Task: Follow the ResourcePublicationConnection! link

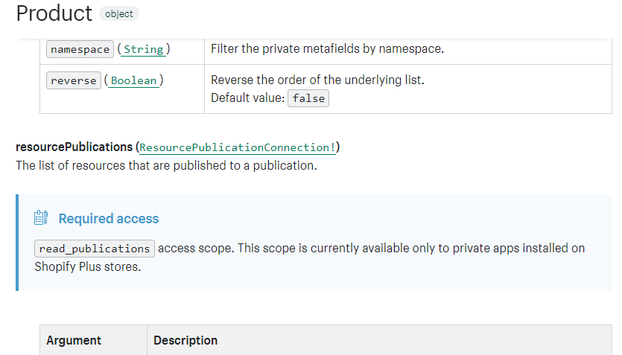Action: click(237, 147)
